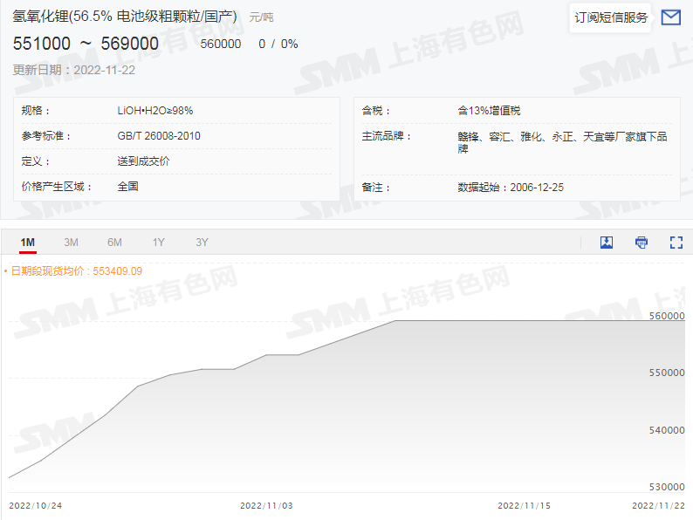This screenshot has height=520, width=693.
Task: Click the 2022/11/03 x-axis date label
Action: (x=266, y=505)
